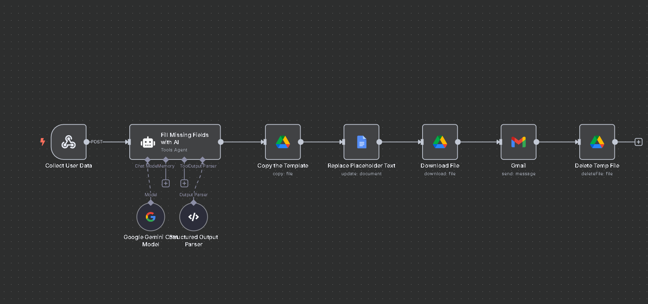Screen dimensions: 648x304
Task: Click output handle of the AI agent node
Action: pyautogui.click(x=221, y=142)
